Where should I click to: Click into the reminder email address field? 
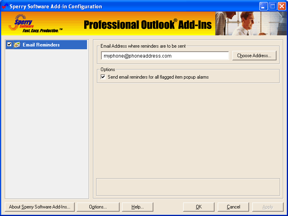pyautogui.click(x=164, y=56)
